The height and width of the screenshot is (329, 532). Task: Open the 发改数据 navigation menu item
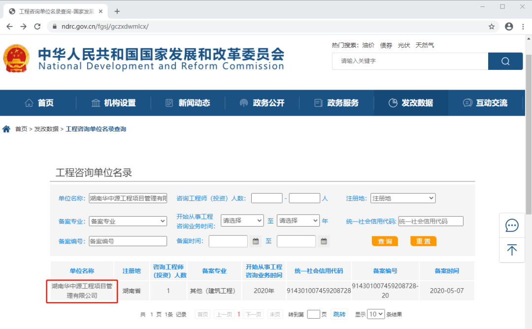pos(410,103)
